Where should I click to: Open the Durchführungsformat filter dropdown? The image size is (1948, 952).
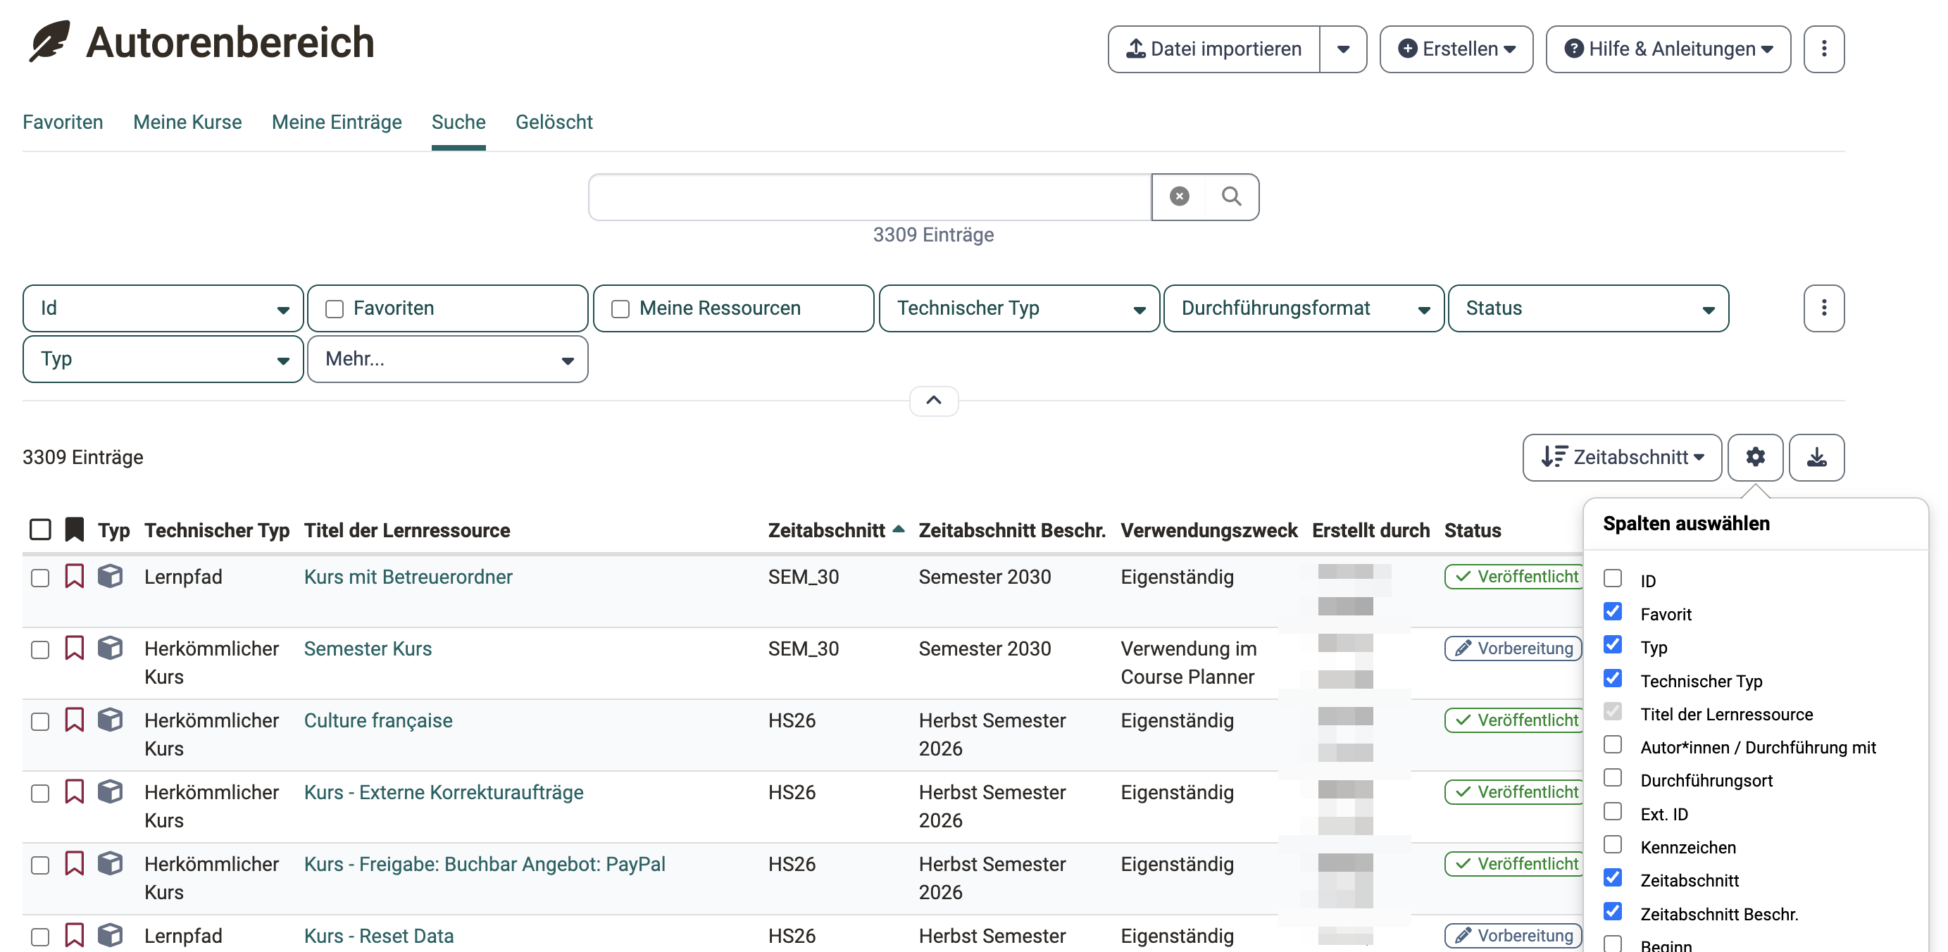tap(1304, 308)
